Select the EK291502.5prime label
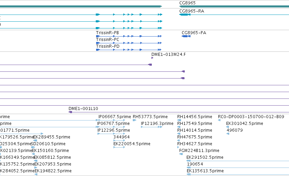Screen dimensions: 289x176 pyautogui.click(x=205, y=158)
